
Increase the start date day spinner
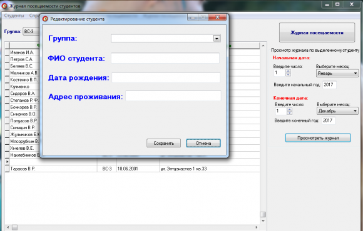coord(289,71)
